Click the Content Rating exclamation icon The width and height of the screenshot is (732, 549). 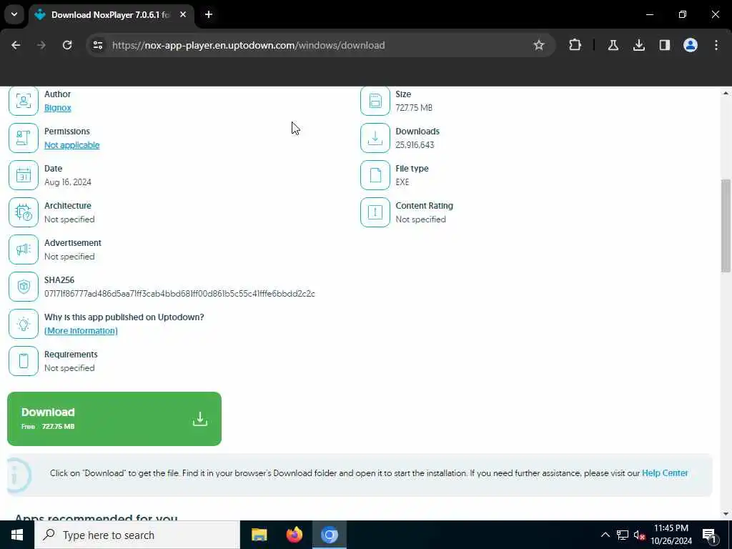click(375, 212)
